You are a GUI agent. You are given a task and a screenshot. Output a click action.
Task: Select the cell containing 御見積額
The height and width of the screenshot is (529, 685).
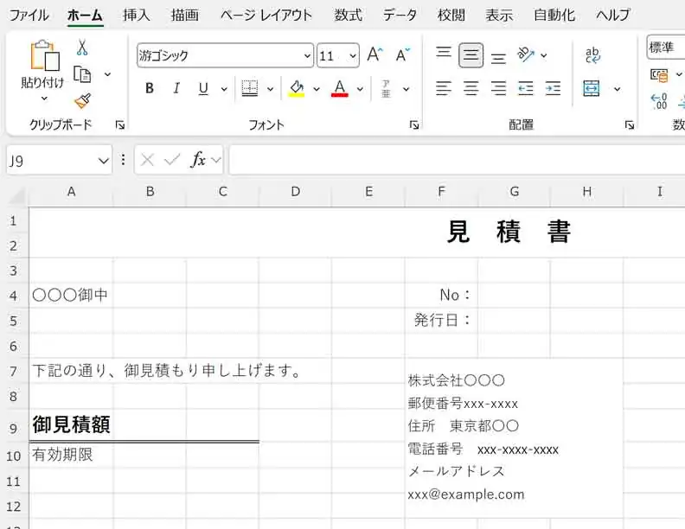click(x=71, y=425)
